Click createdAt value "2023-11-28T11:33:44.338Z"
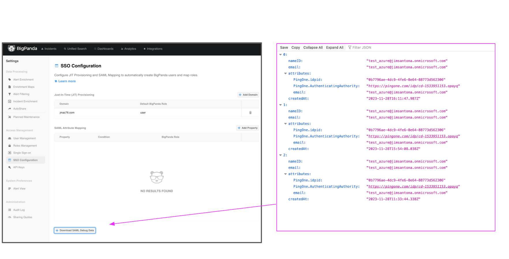This screenshot has height=259, width=509. tap(393, 199)
